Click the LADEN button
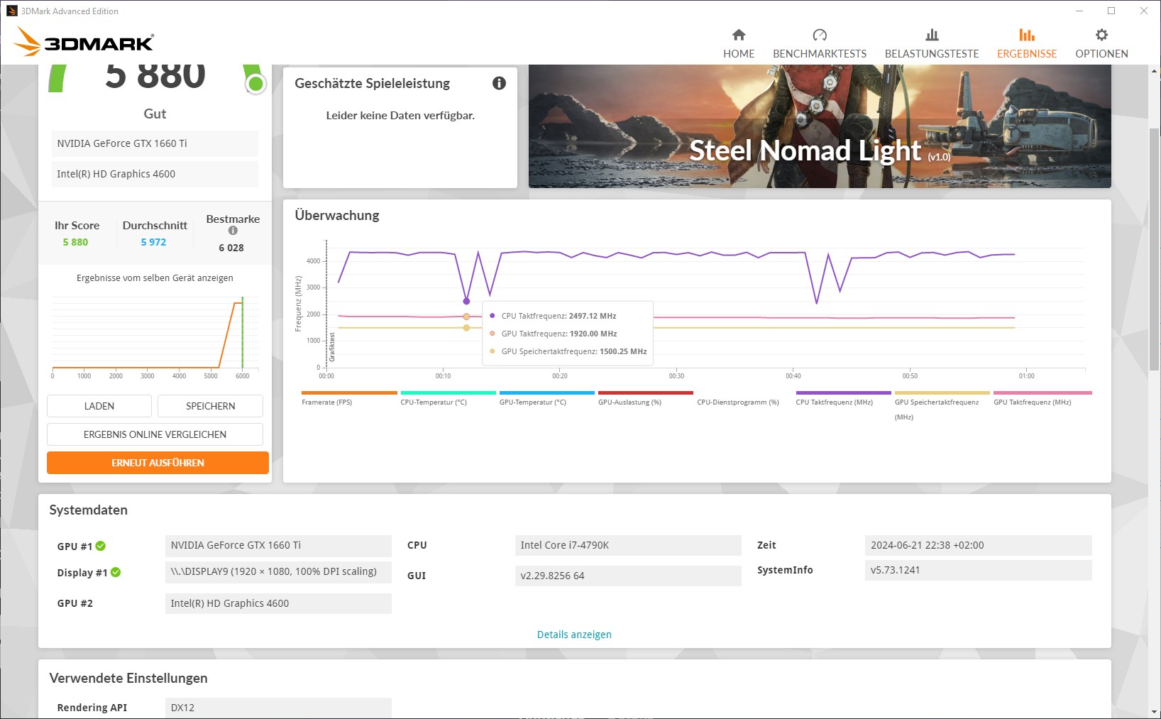Screen dimensions: 1161x719 tap(99, 406)
